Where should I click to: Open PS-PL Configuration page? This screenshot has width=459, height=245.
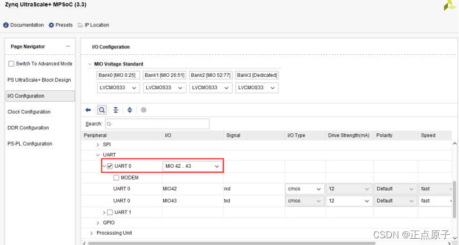click(30, 144)
